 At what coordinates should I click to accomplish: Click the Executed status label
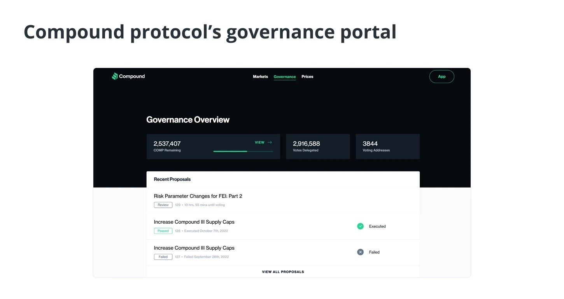click(x=377, y=226)
